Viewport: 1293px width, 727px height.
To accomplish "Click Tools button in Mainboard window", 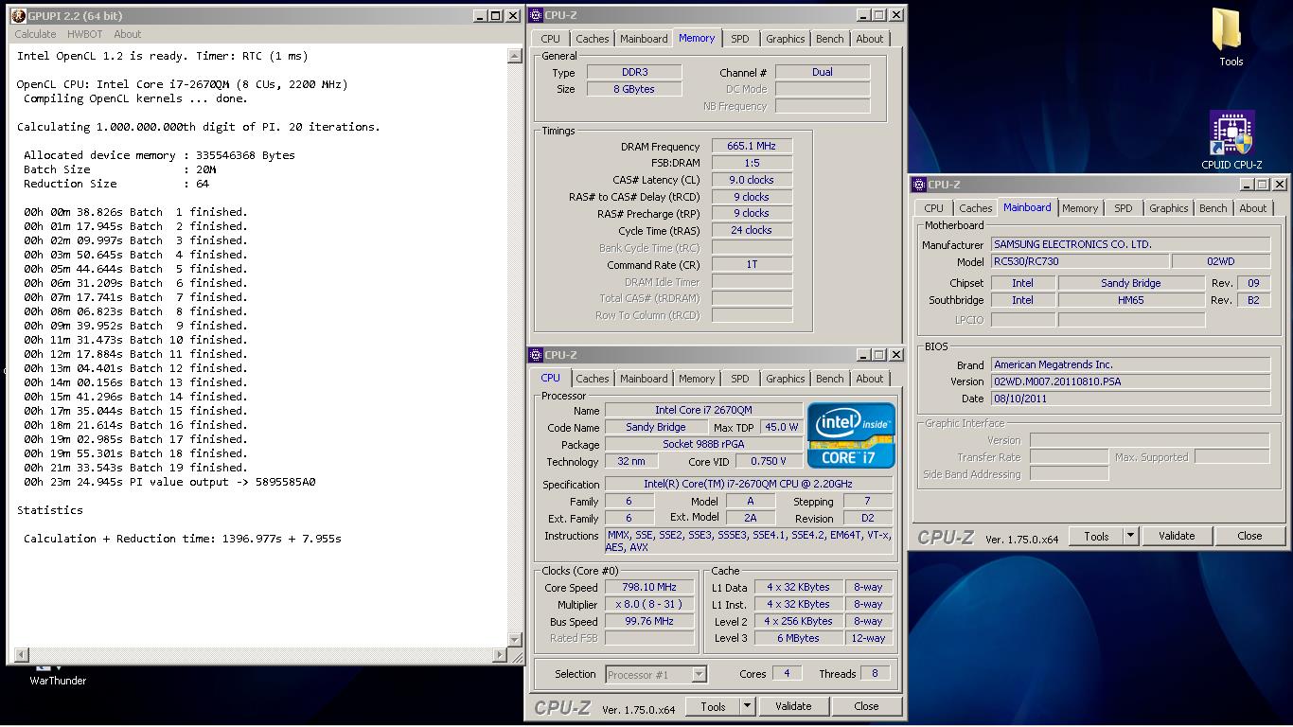I will pos(1096,536).
